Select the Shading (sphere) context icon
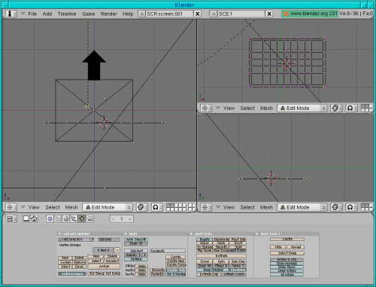The width and height of the screenshot is (376, 287). [x=66, y=219]
